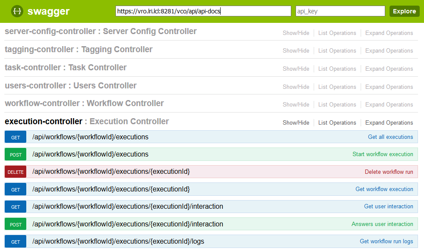This screenshot has height=251, width=424.
Task: Click the GET badge on the logs endpoint
Action: pos(15,241)
